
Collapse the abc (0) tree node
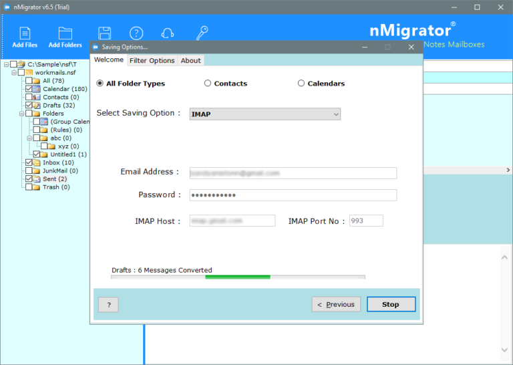pos(29,138)
